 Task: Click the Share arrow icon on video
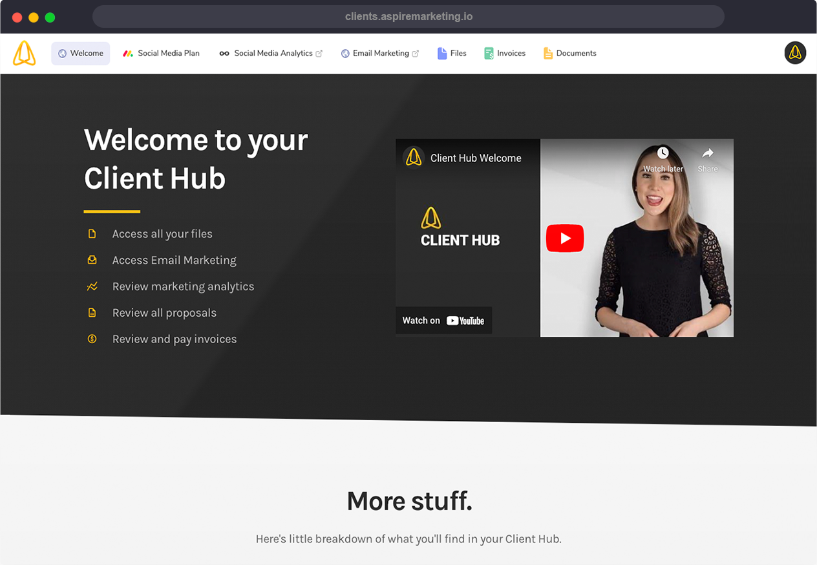(708, 153)
